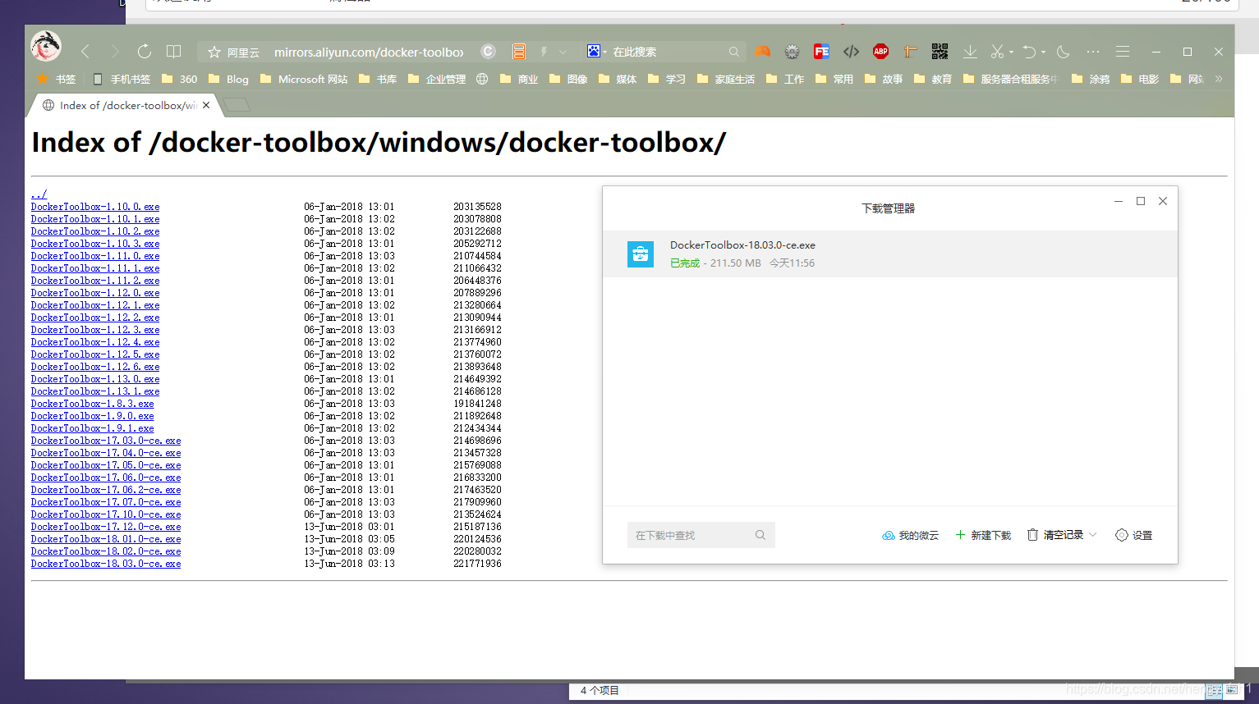Click the browser back arrow
1259x704 pixels.
(85, 52)
